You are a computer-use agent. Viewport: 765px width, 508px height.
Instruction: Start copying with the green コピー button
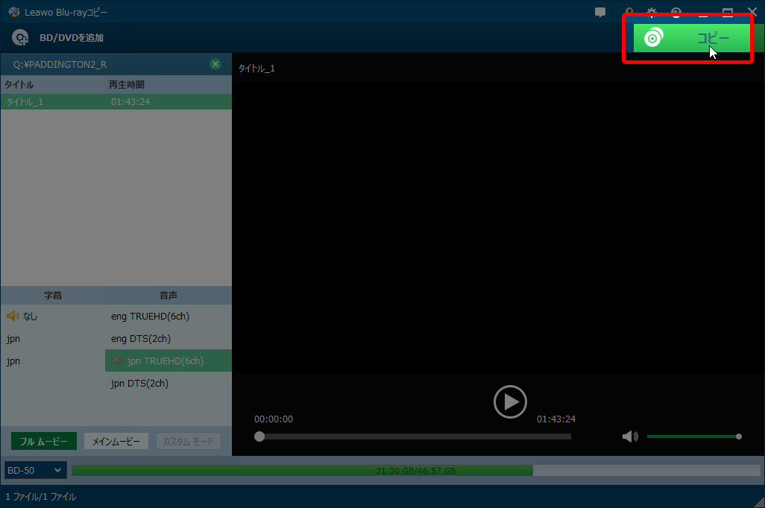[x=692, y=38]
